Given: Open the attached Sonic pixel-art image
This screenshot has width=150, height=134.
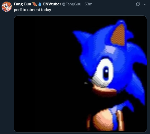Looking at the screenshot, I should [x=80, y=74].
